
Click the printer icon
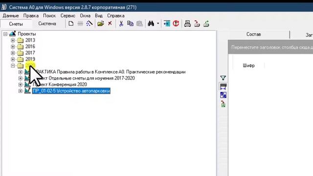(187, 23)
